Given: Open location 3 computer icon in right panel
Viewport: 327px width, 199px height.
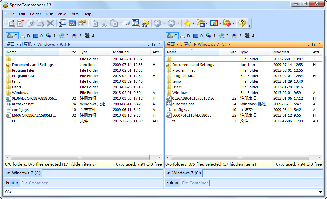Looking at the screenshot, I should coord(237,36).
